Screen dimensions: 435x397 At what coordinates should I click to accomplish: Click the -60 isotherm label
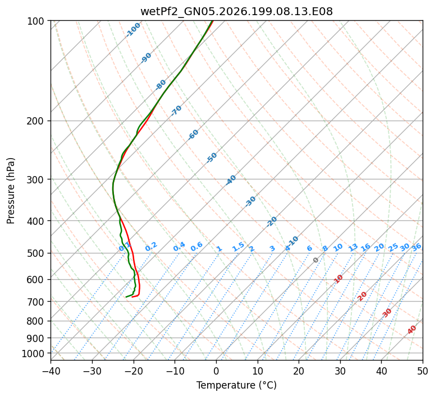pos(193,135)
